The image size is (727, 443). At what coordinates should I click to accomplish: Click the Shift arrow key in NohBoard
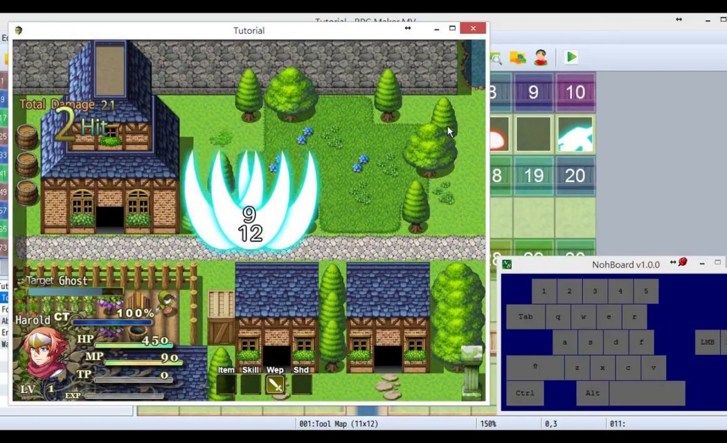(535, 368)
